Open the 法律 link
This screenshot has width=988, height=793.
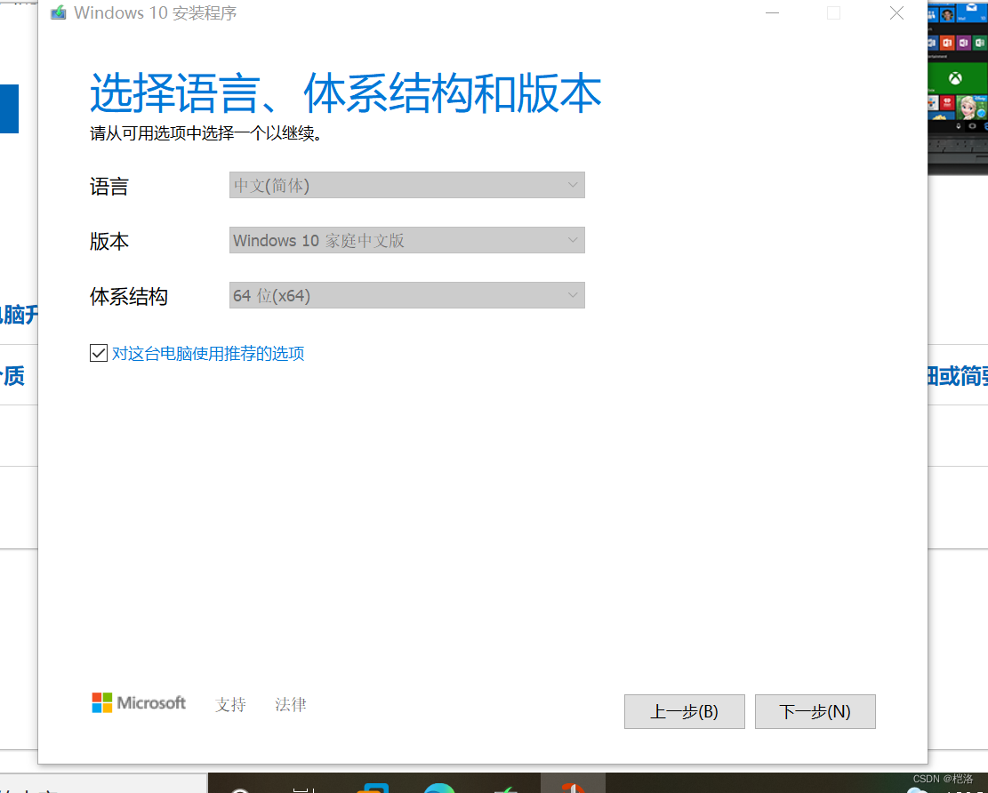pos(291,705)
